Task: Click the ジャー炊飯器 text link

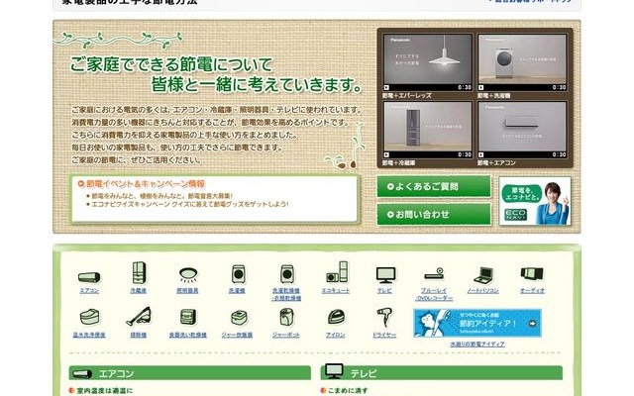Action: pos(237,335)
